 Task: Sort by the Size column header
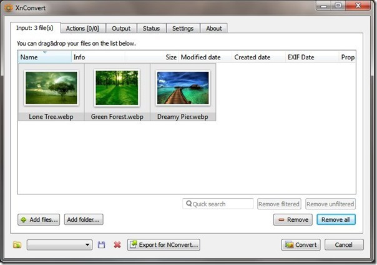pos(152,57)
